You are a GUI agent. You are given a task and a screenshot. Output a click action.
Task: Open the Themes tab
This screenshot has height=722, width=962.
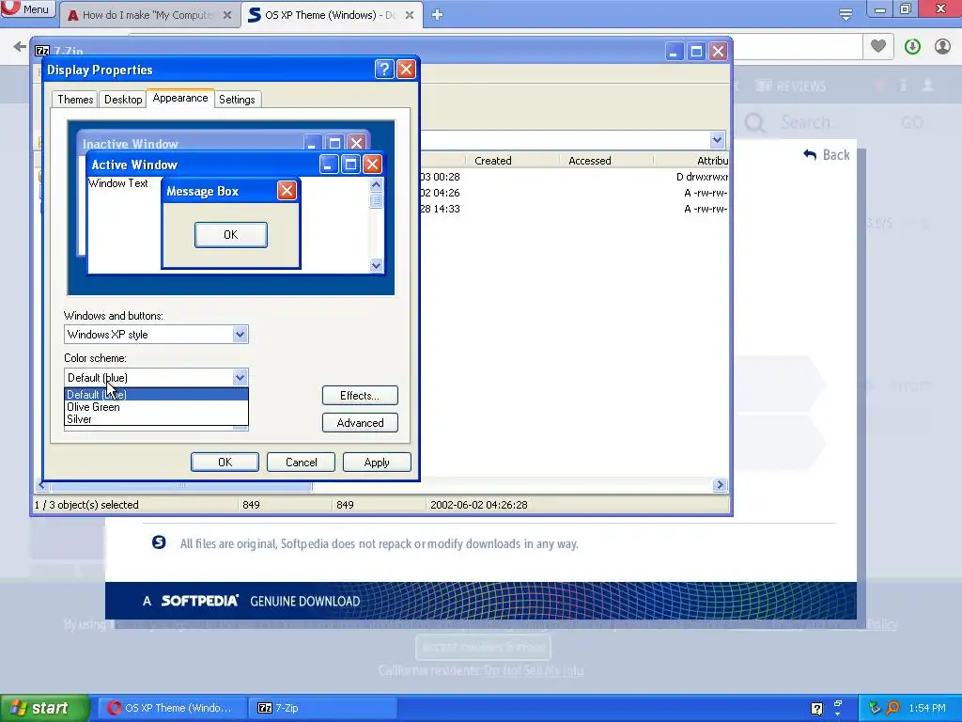[75, 100]
